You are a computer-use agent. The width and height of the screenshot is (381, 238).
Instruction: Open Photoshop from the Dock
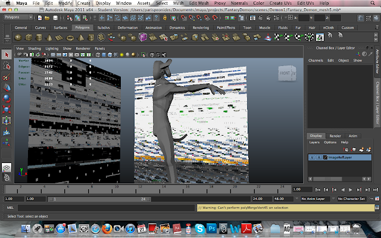[x=213, y=228]
